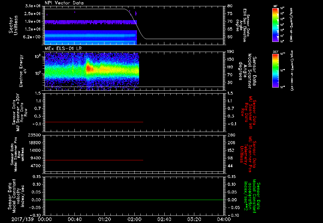Click the "1.9e+01" sector tick label
The image size is (323, 223).
32,21
